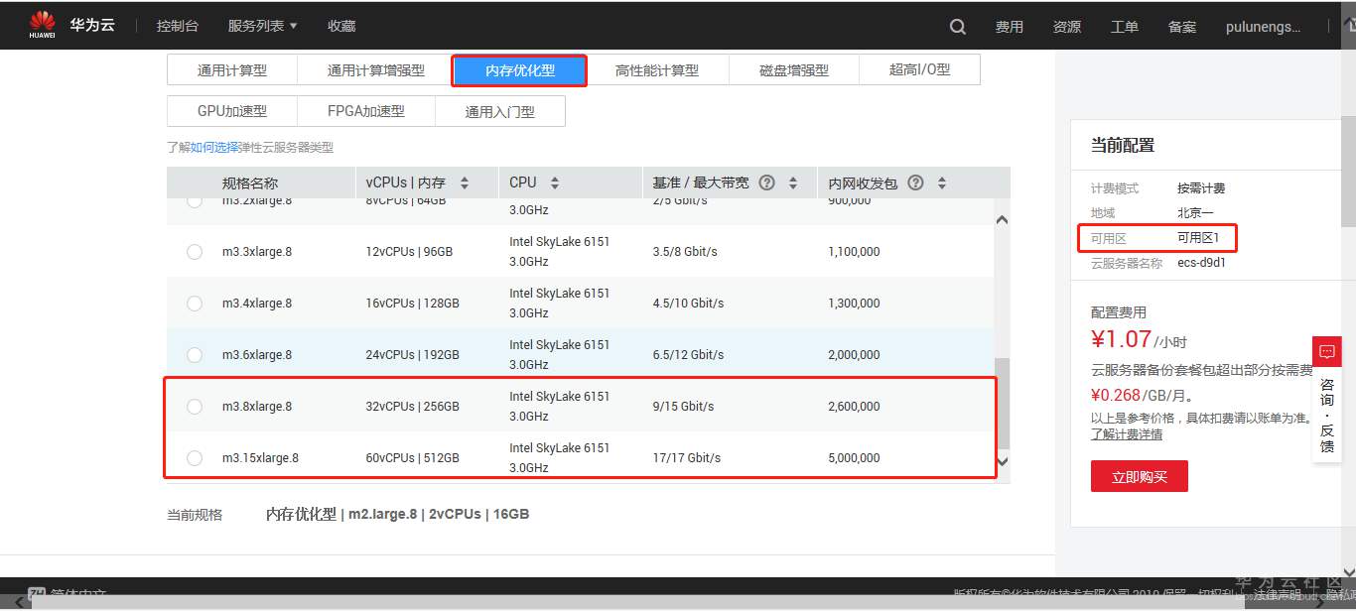Switch to 高性能计算型 tab

[x=657, y=70]
